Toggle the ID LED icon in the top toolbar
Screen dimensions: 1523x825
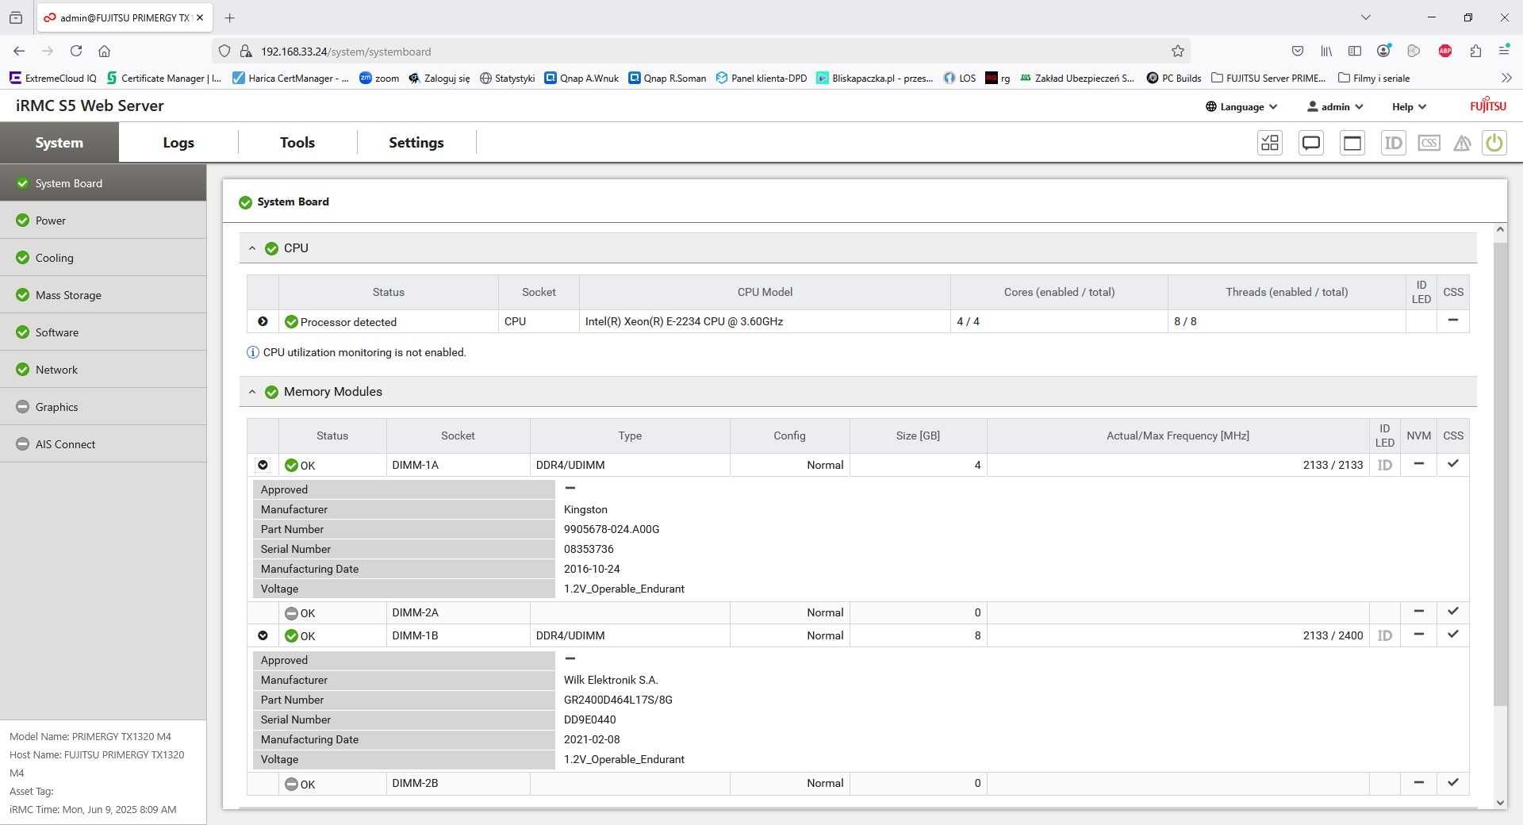pyautogui.click(x=1394, y=143)
